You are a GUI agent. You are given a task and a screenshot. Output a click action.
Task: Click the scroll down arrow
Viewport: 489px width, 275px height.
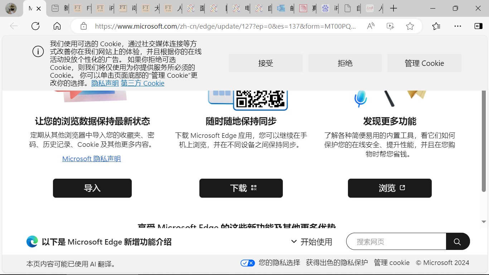click(x=484, y=222)
